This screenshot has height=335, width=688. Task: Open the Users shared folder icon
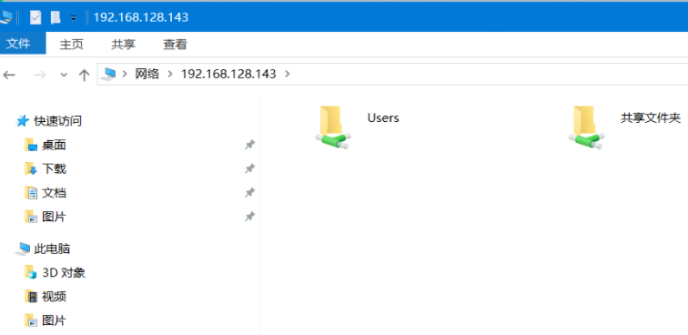click(333, 127)
